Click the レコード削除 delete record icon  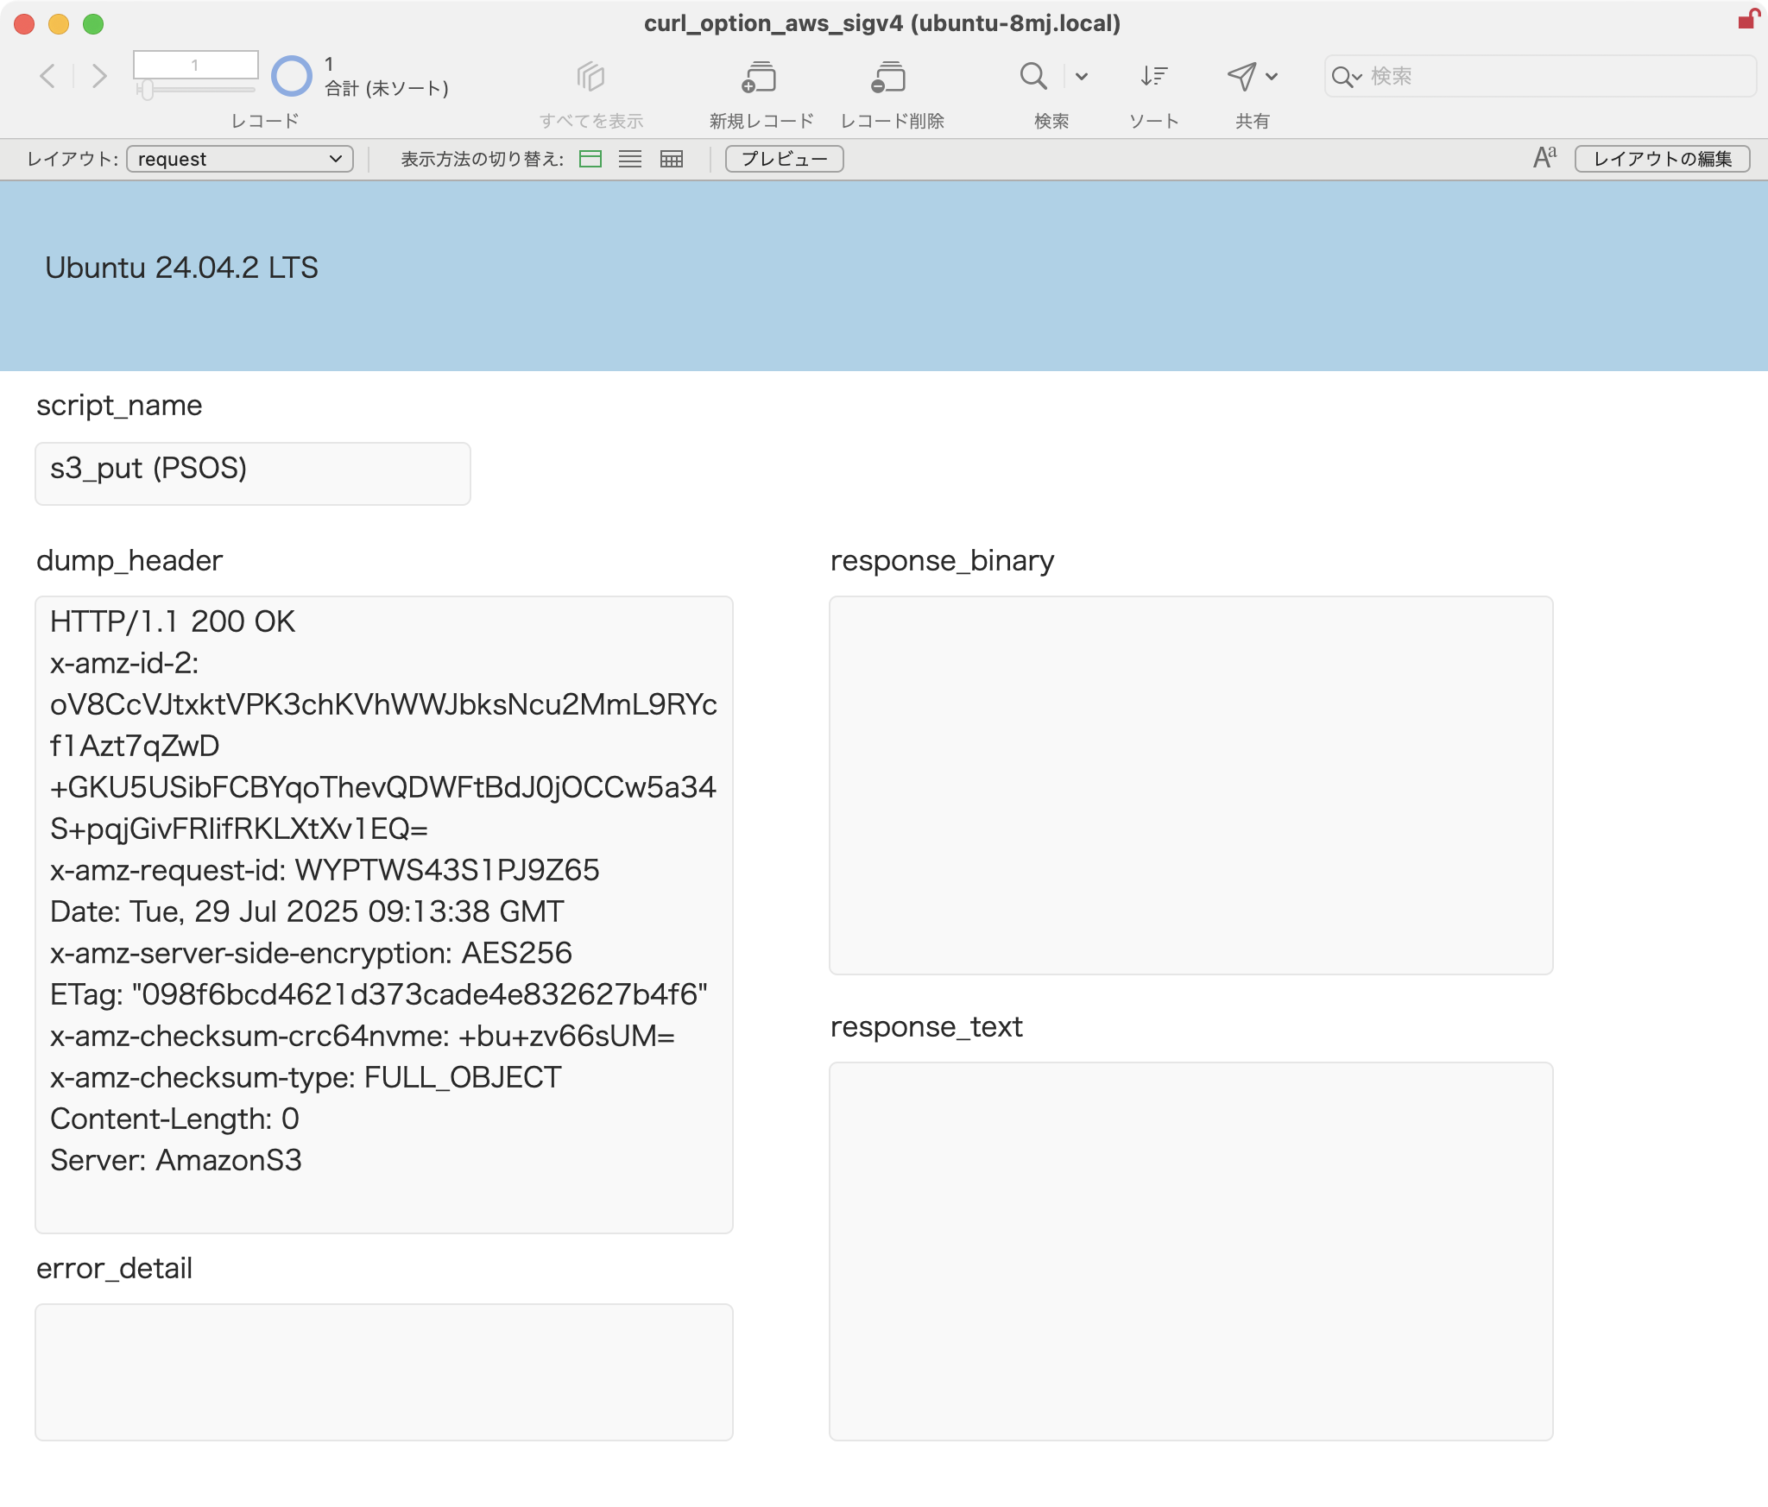(889, 77)
